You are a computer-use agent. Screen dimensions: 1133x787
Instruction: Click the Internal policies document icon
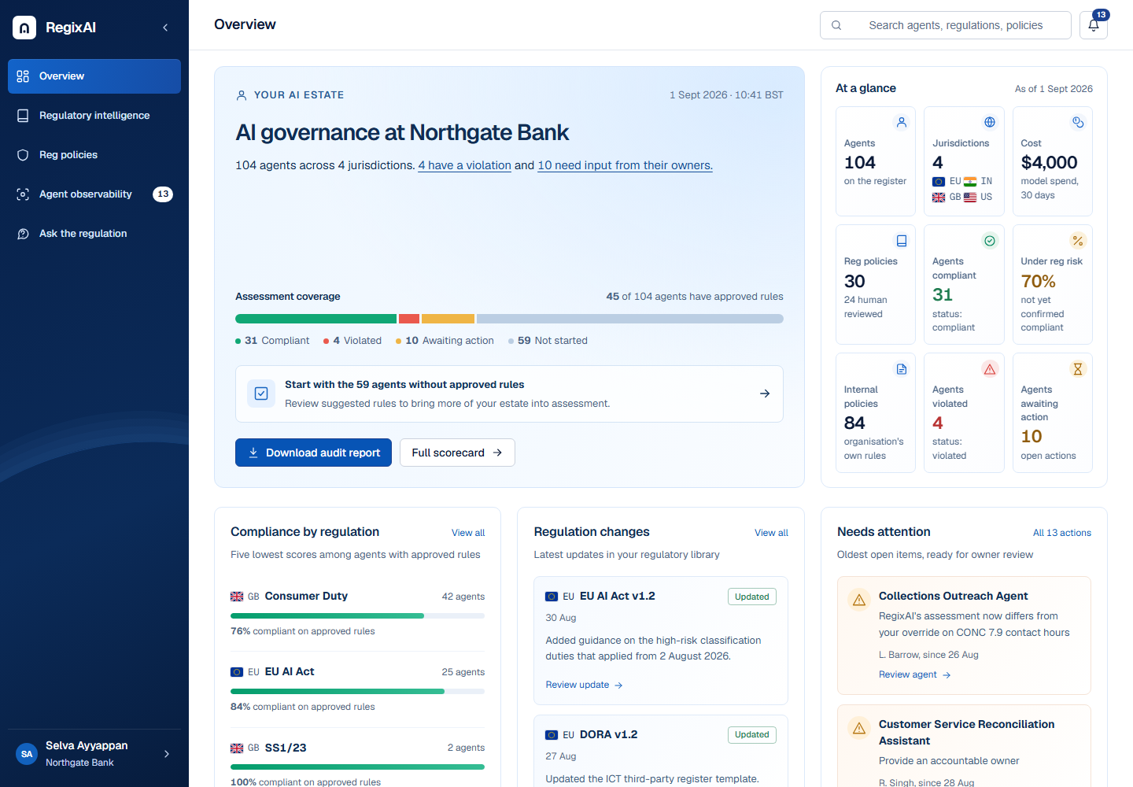tap(902, 369)
